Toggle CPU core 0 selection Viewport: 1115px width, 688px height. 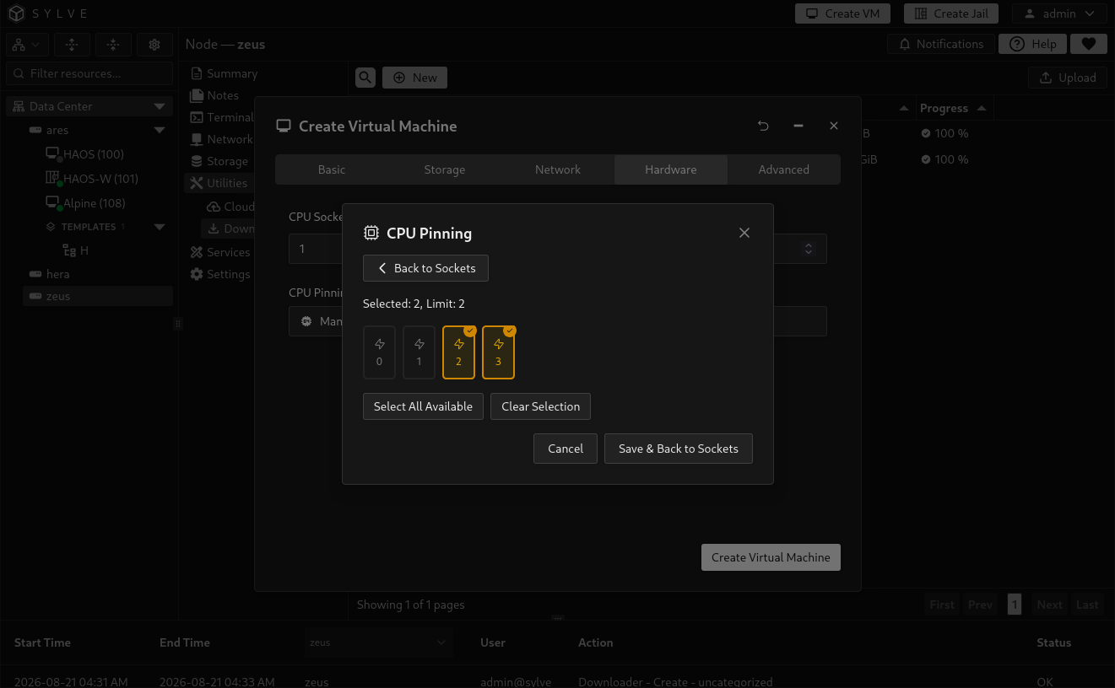(x=379, y=352)
